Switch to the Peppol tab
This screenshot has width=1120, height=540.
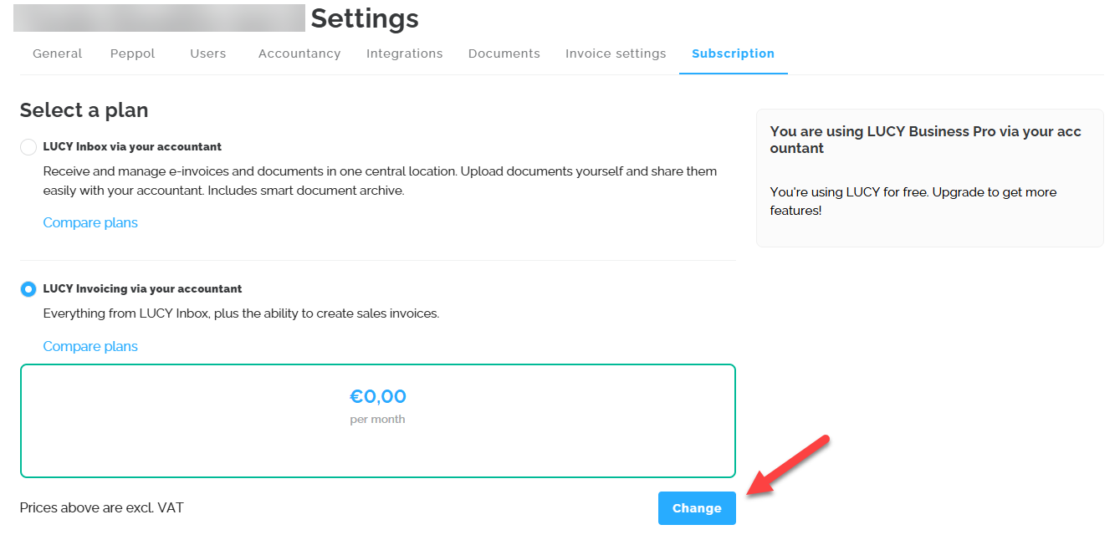[132, 53]
